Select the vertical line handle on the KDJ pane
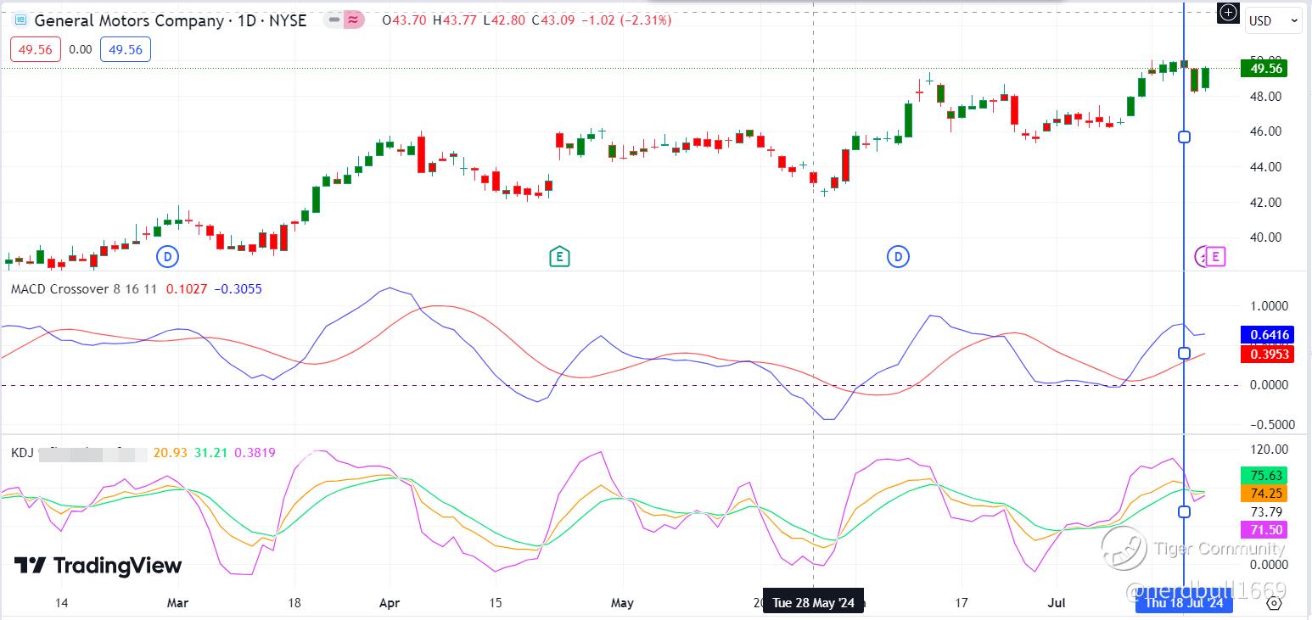The height and width of the screenshot is (620, 1312). pyautogui.click(x=1185, y=511)
